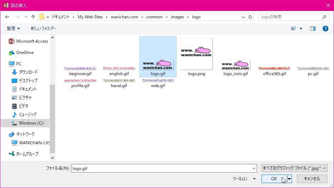Click the logo breadcrumb segment
The height and width of the screenshot is (188, 334).
pyautogui.click(x=196, y=17)
